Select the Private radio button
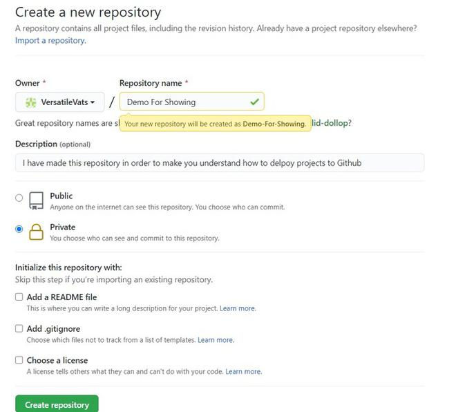The image size is (456, 412). pos(19,229)
